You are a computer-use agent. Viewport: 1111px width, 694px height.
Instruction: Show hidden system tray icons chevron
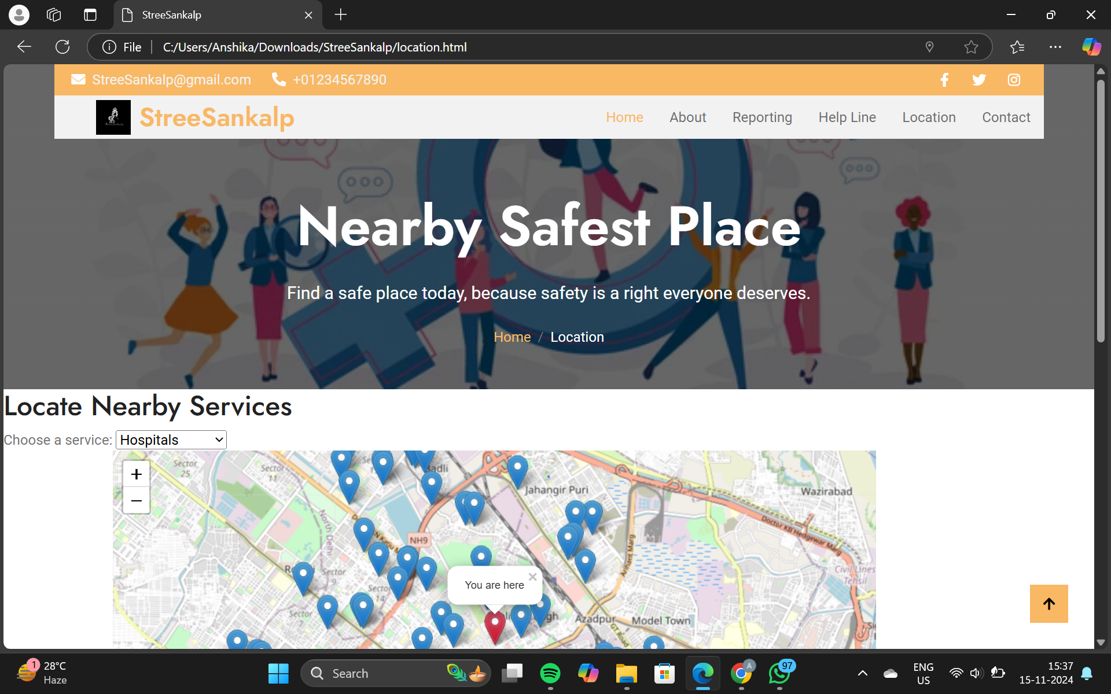tap(862, 673)
